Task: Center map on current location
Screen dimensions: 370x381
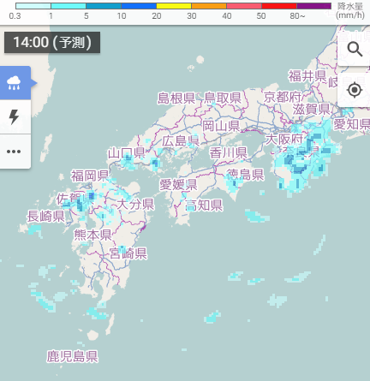Action: pyautogui.click(x=355, y=90)
